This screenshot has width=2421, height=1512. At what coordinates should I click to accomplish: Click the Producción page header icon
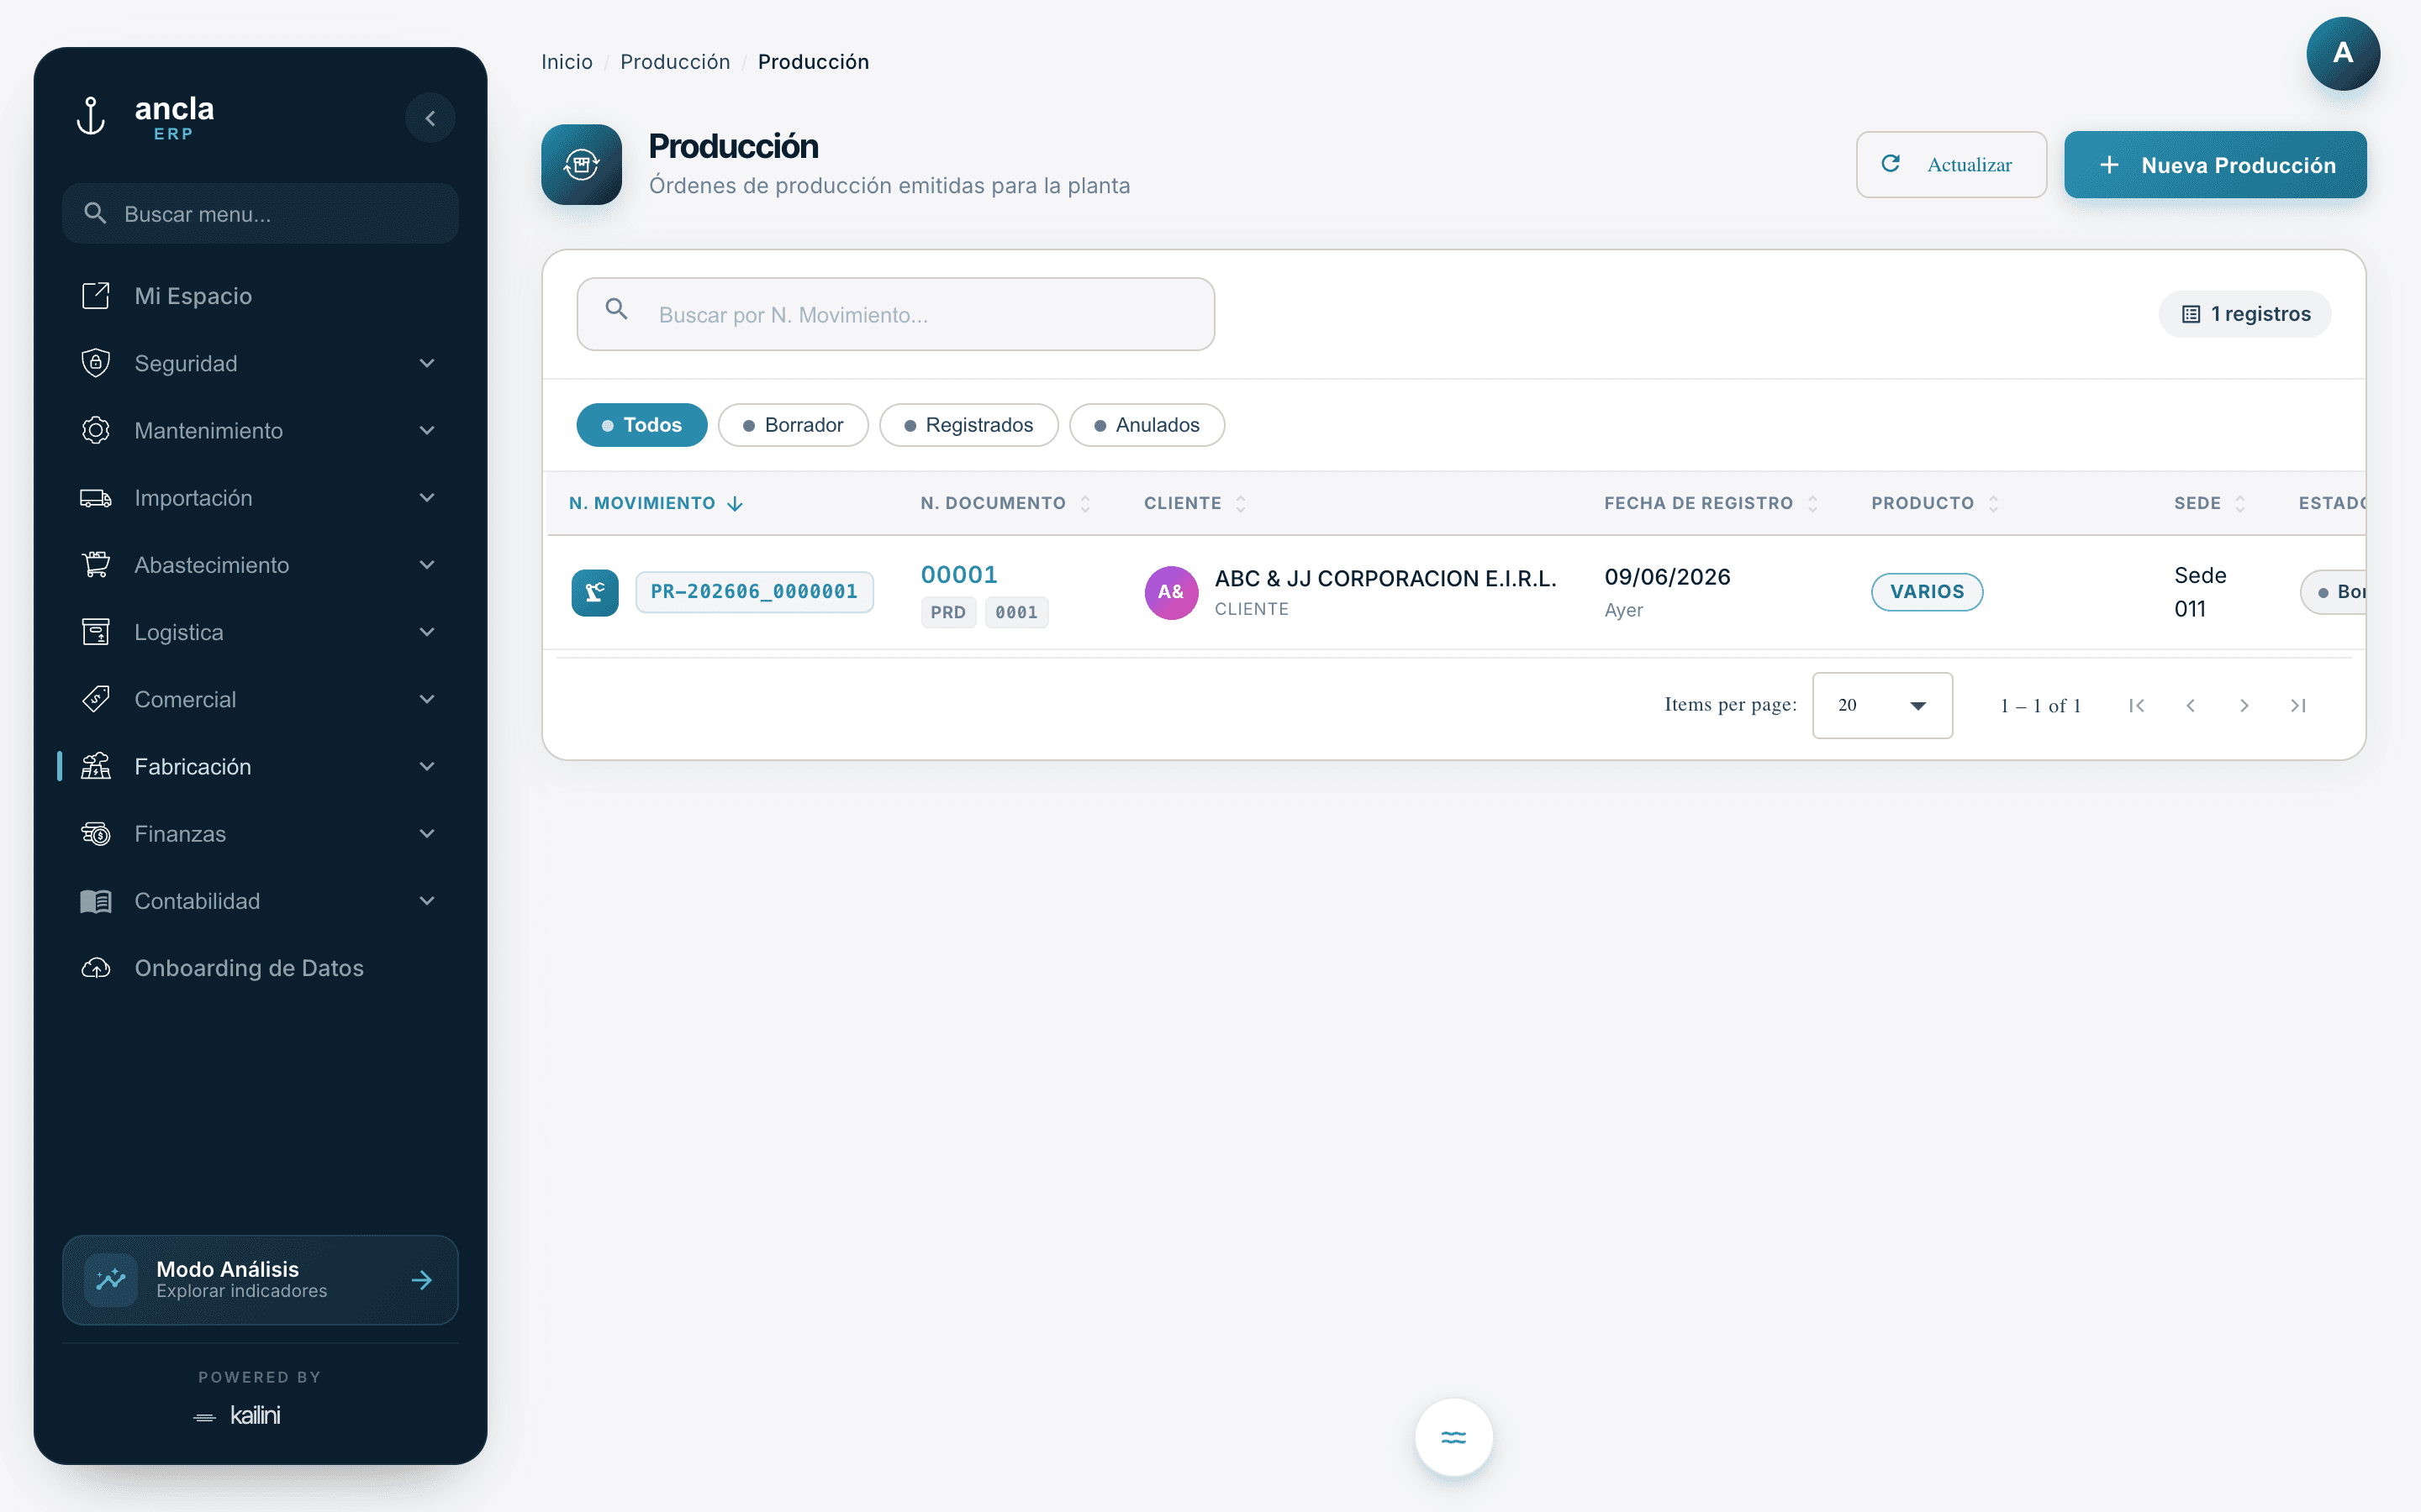pyautogui.click(x=581, y=165)
